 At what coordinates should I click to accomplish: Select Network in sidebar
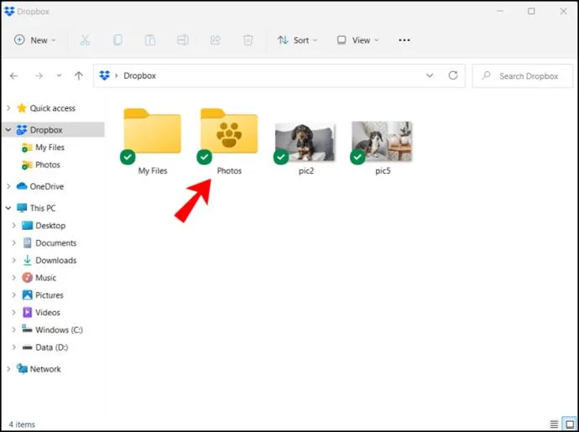[45, 369]
